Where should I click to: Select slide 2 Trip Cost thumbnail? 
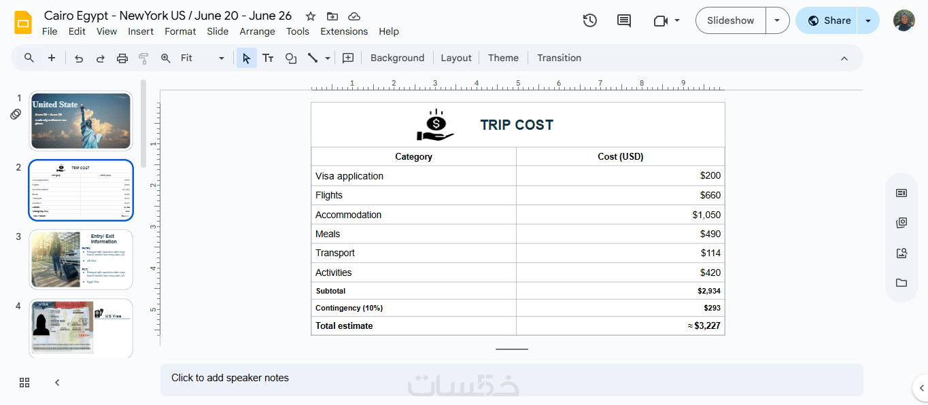pyautogui.click(x=81, y=190)
